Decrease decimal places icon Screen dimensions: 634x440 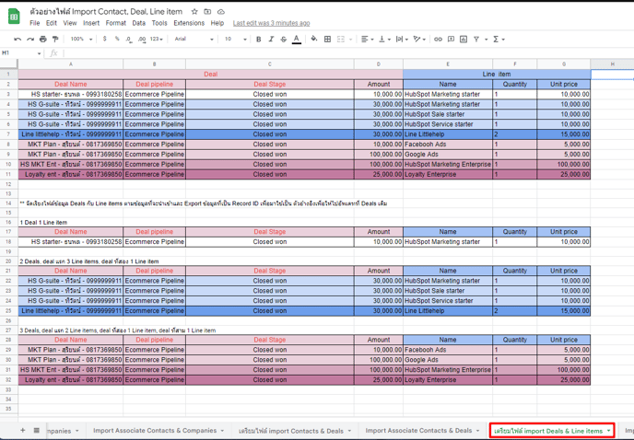pyautogui.click(x=129, y=40)
